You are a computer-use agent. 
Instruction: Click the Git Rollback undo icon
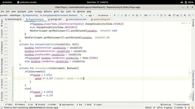(x=165, y=15)
